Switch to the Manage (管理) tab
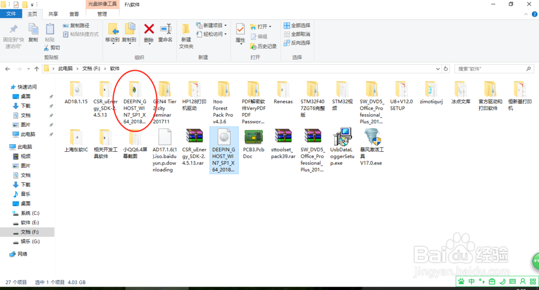 (102, 14)
